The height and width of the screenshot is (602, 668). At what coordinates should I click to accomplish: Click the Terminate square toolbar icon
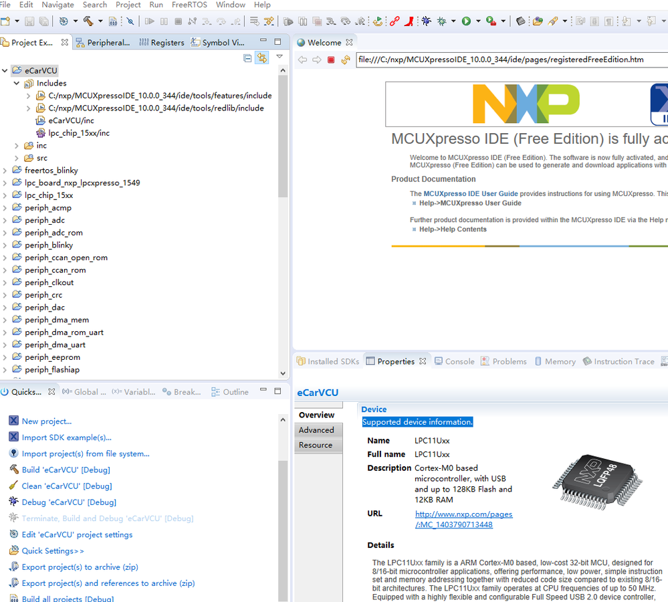coord(179,21)
